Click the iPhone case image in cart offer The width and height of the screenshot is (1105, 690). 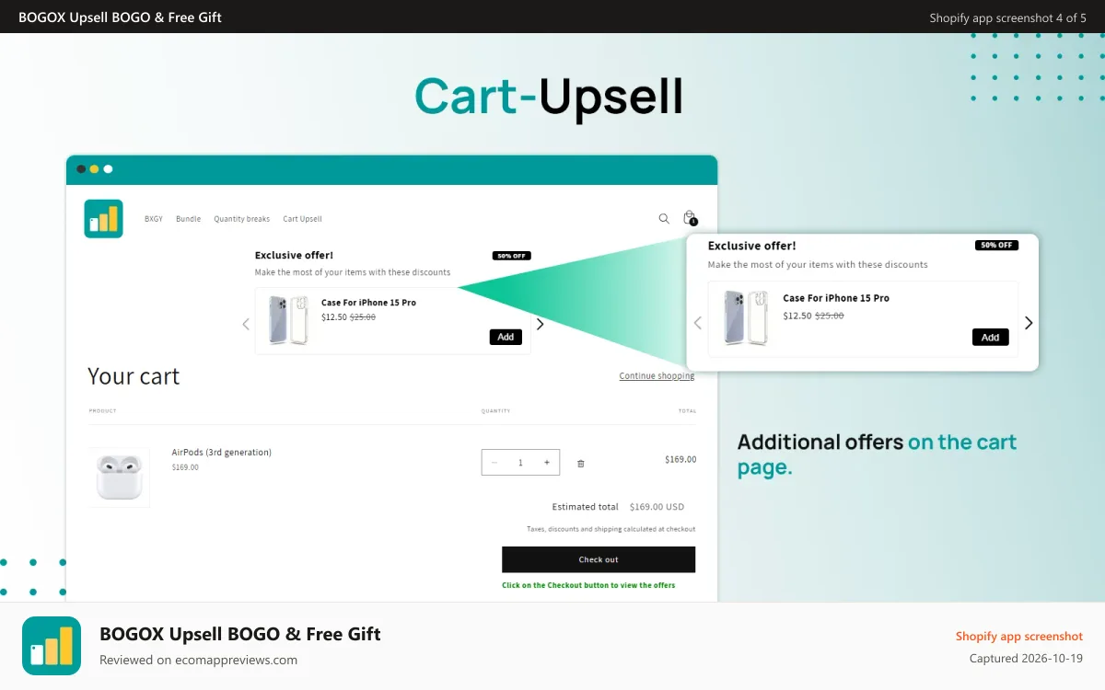pyautogui.click(x=288, y=320)
